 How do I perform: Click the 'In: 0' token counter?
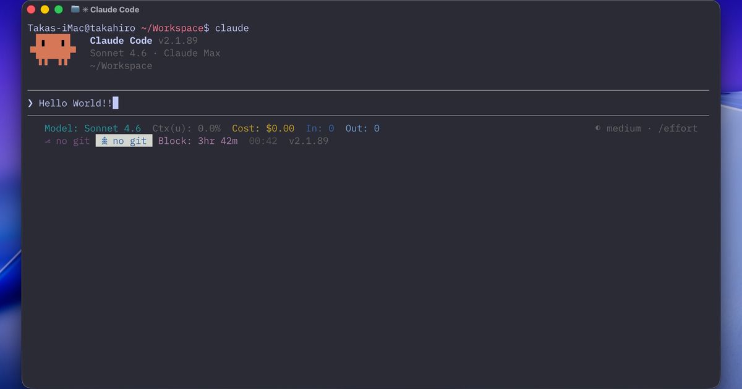(x=320, y=128)
